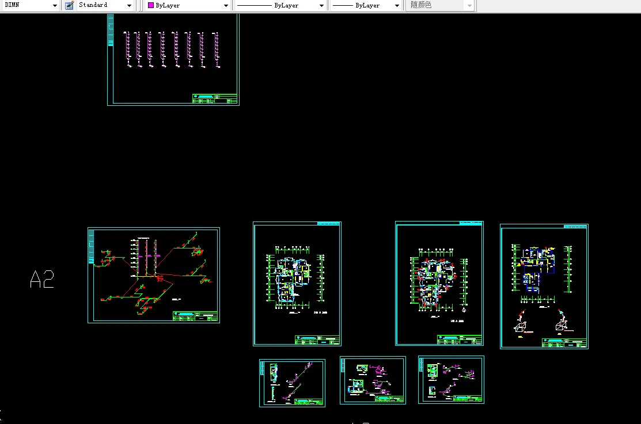
Task: Click the magenta ByLayer color swatch
Action: (x=151, y=5)
